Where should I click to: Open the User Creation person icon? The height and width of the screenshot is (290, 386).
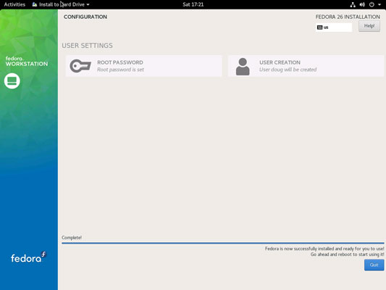(x=243, y=67)
